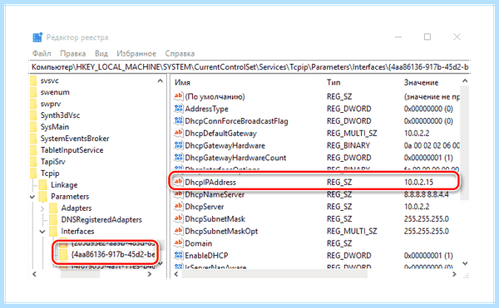Click the DWORD icon of DhcpConnForceBroadcastFlag

[x=179, y=120]
